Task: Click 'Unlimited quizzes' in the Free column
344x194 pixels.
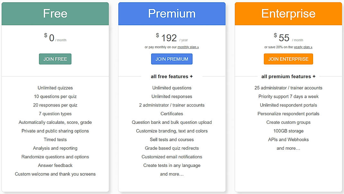Action: tap(55, 88)
